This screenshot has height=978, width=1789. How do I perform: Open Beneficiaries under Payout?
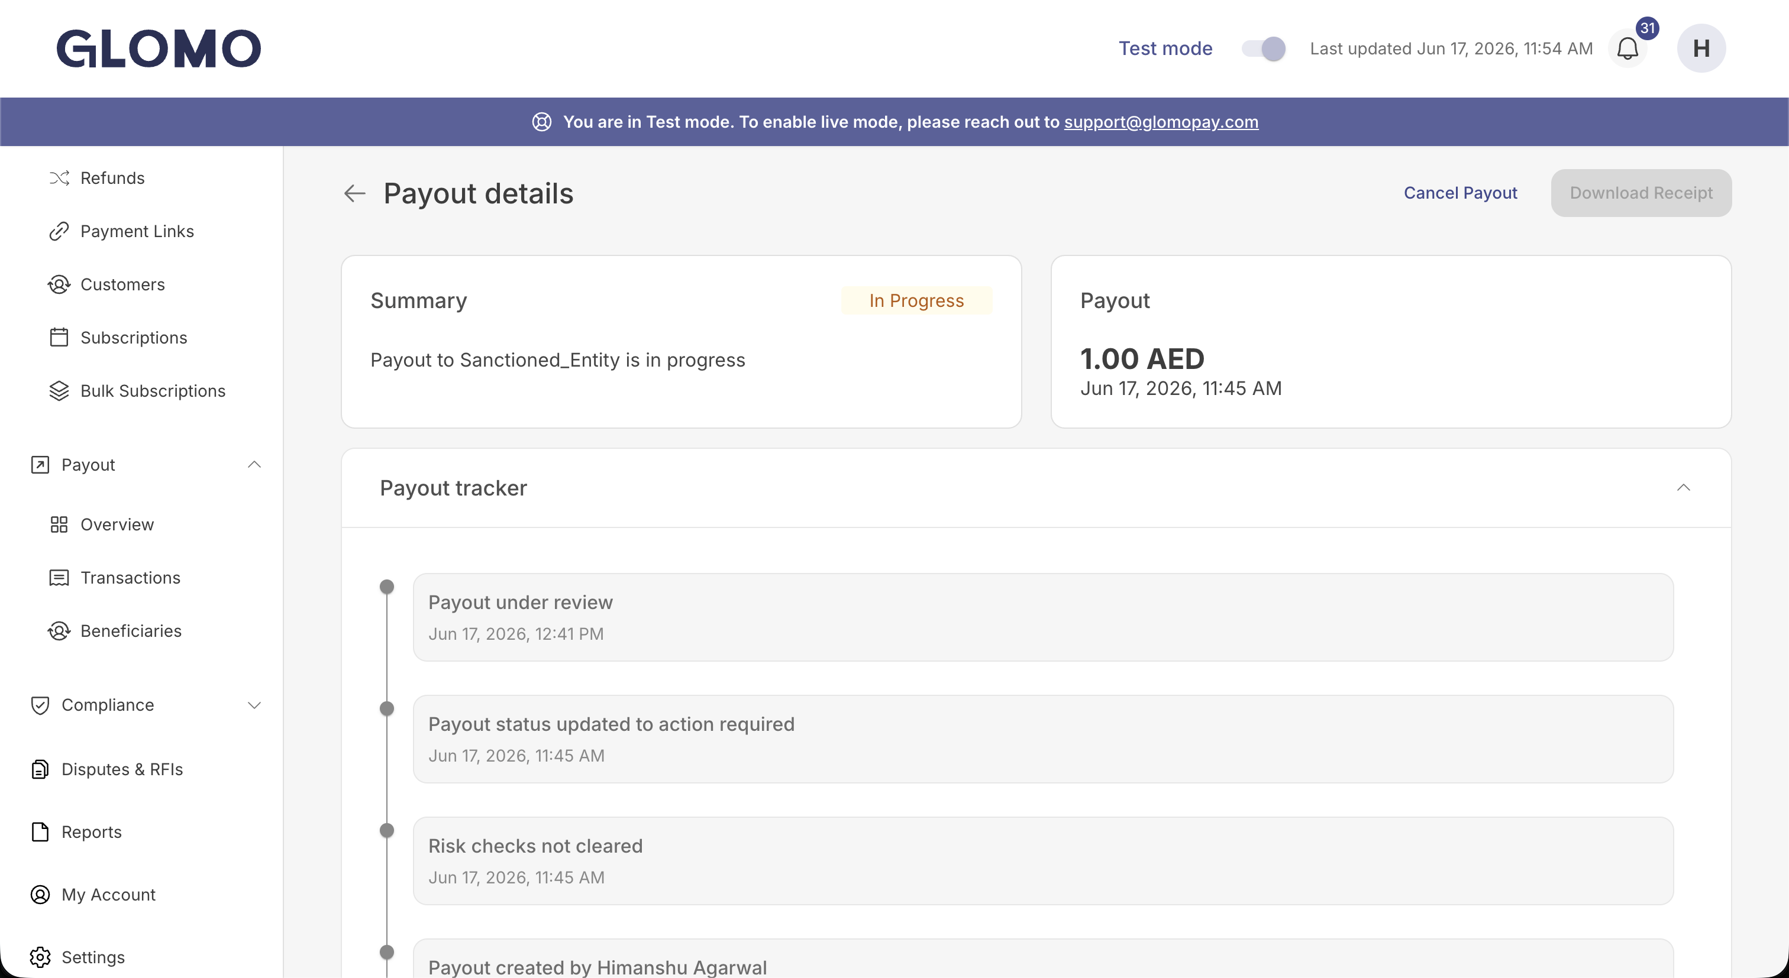pyautogui.click(x=131, y=631)
